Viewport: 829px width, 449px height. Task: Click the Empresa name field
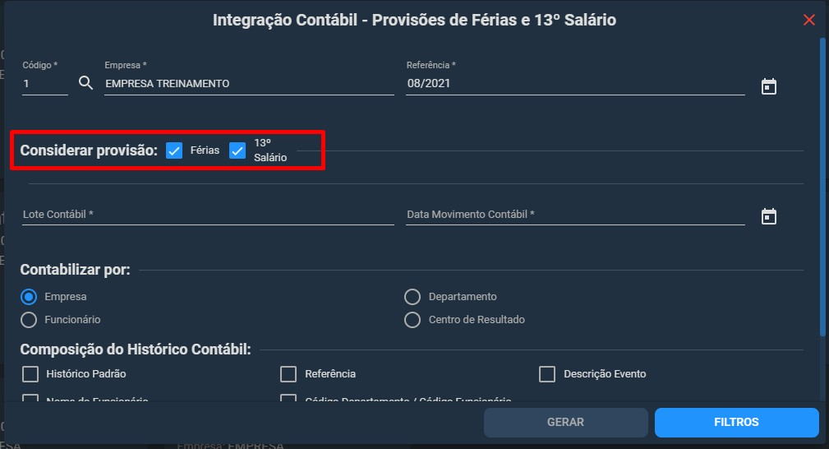point(249,84)
